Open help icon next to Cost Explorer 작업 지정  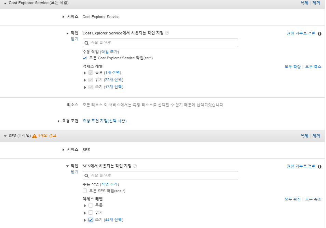[167, 33]
